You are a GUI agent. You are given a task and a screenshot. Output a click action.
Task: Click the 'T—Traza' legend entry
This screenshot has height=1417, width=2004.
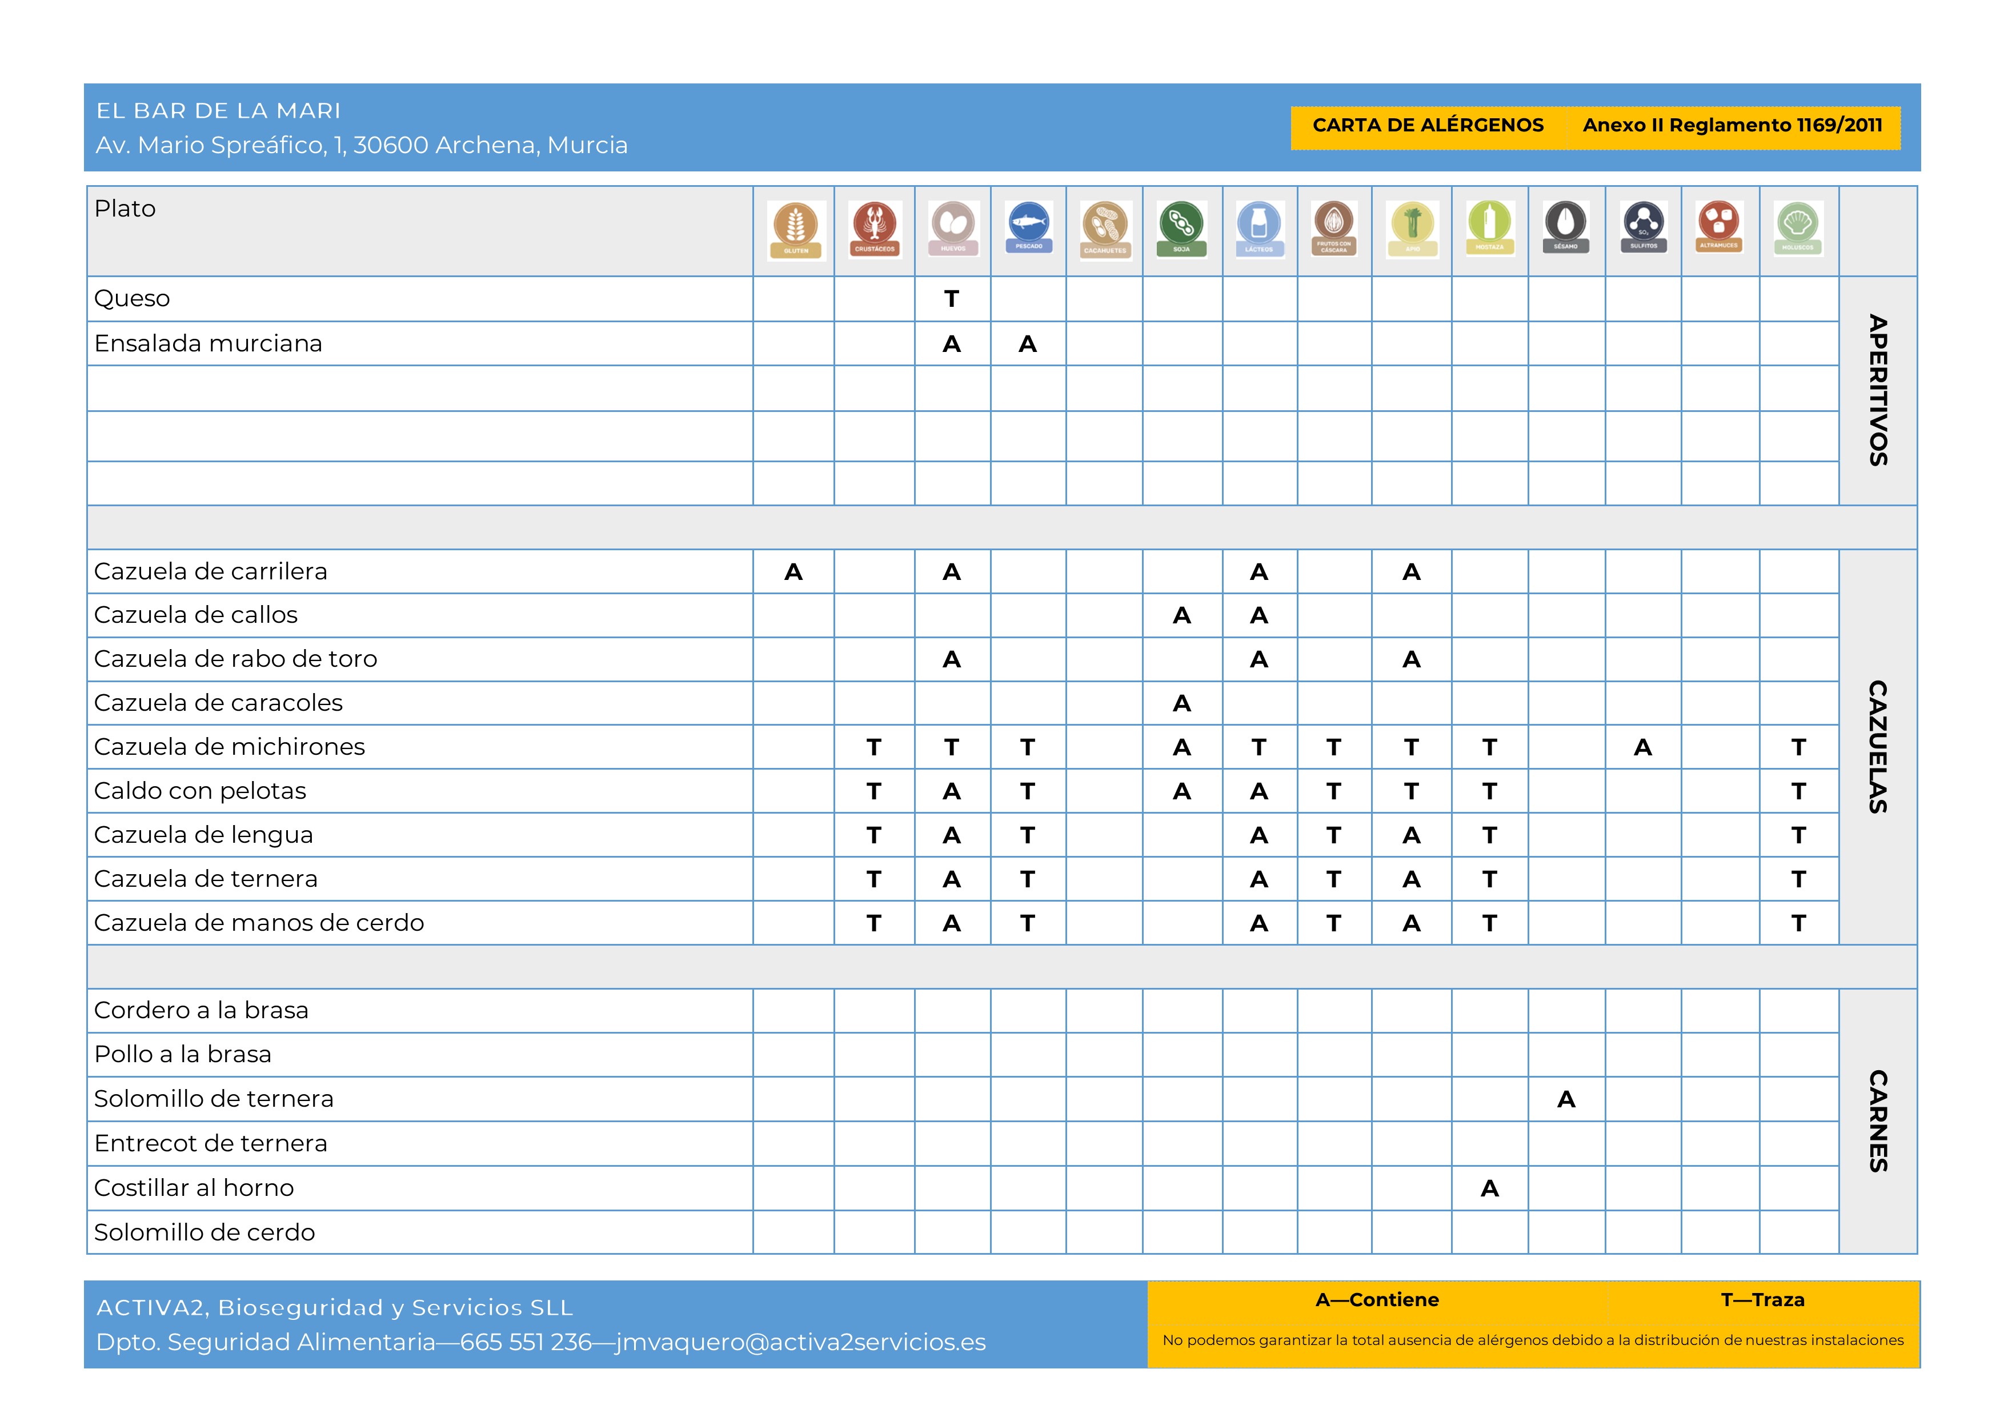[x=1762, y=1299]
